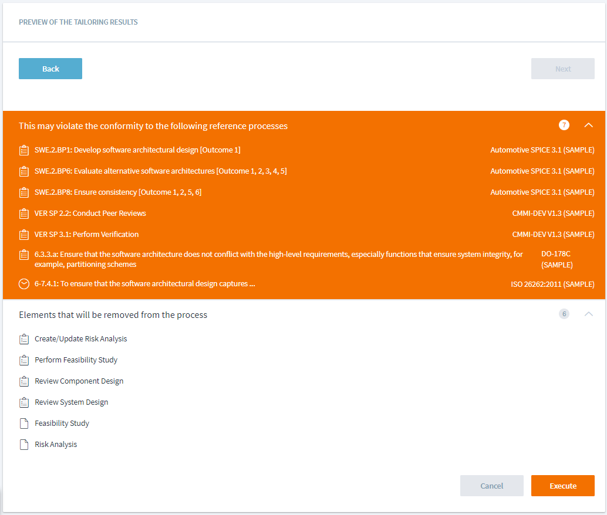This screenshot has width=607, height=515.
Task: Click the task icon next to VER SP 2.2
Action: click(24, 214)
